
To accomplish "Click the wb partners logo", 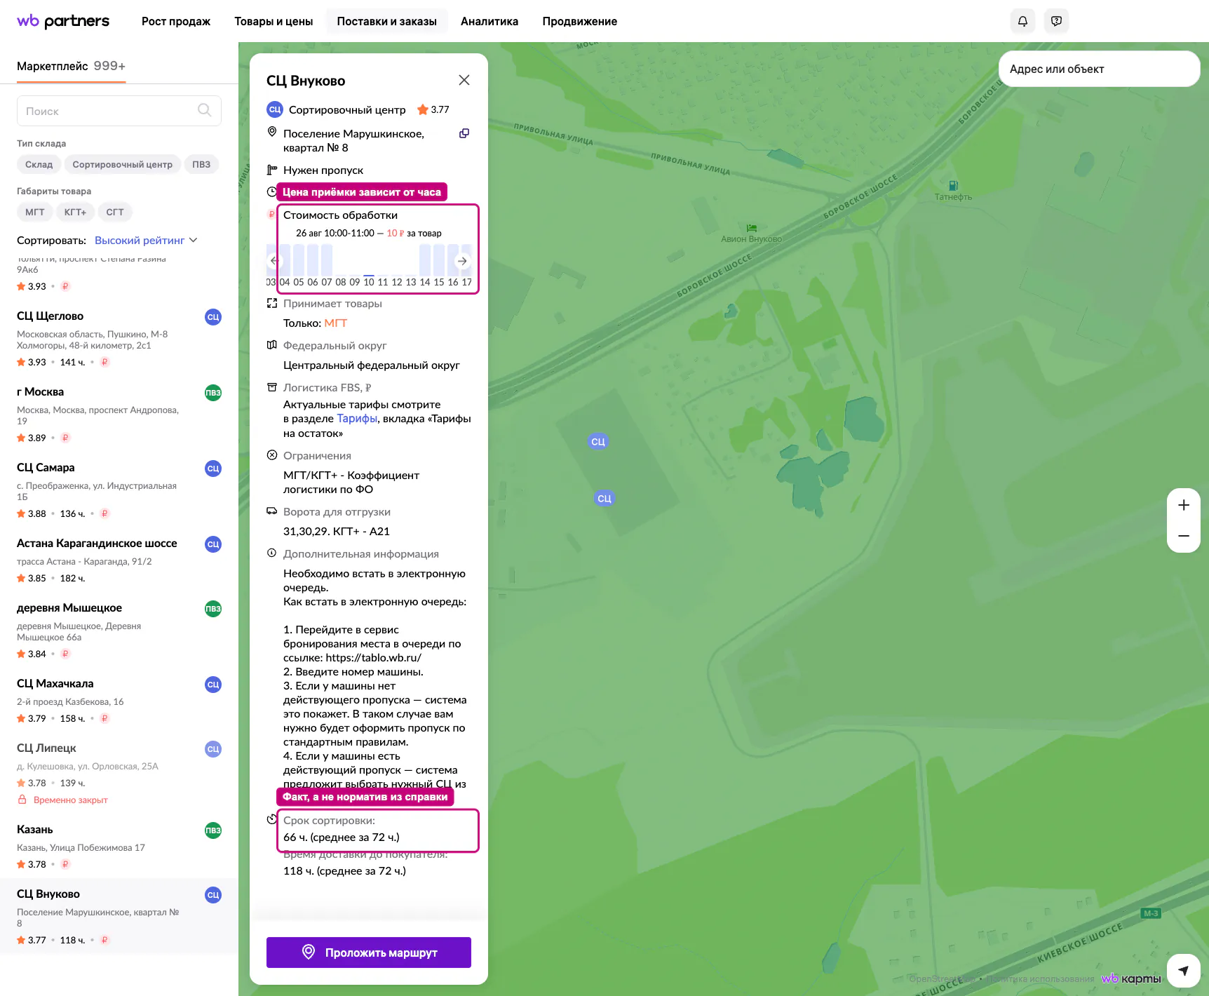I will 63,21.
